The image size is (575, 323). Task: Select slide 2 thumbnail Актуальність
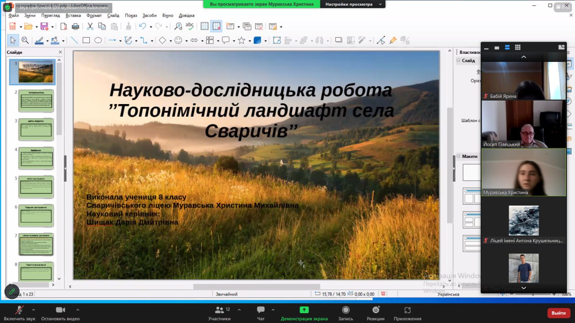36,101
